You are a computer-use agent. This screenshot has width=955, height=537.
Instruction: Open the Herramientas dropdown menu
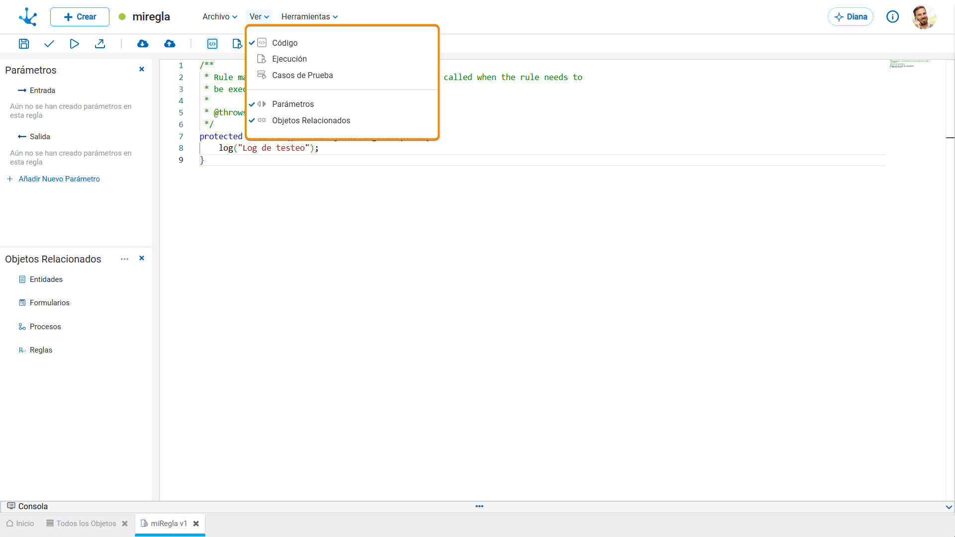[x=309, y=17]
